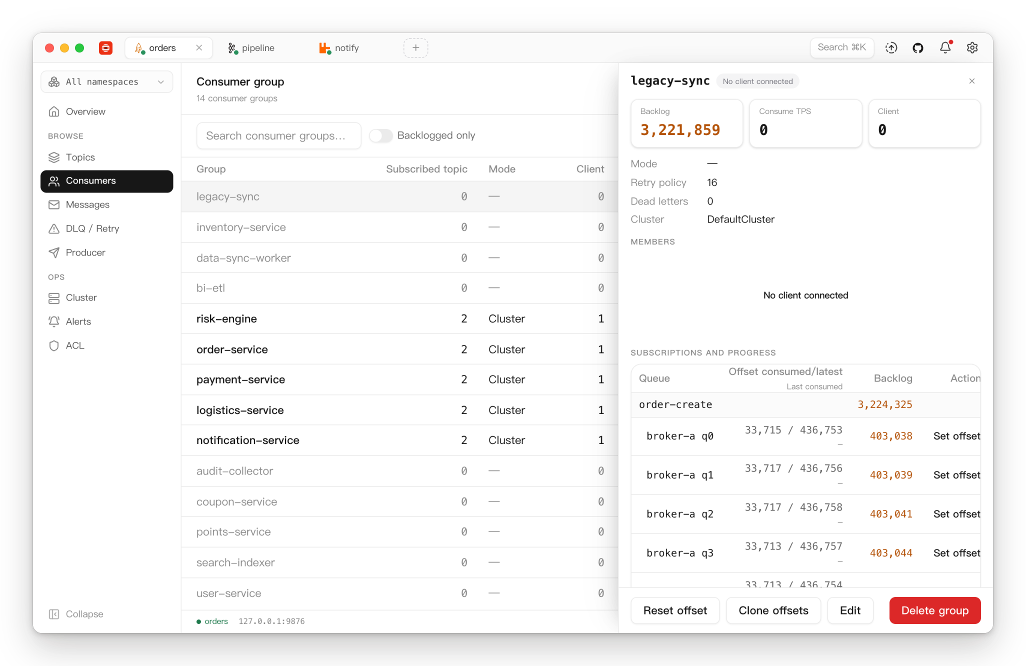Screen dimensions: 1026x666
Task: Open the GitHub icon in toolbar
Action: (918, 48)
